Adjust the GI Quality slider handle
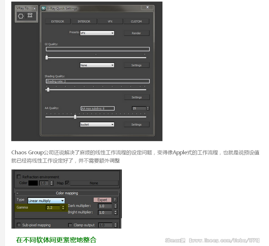Image resolution: width=269 pixels, height=246 pixels. 47,57
